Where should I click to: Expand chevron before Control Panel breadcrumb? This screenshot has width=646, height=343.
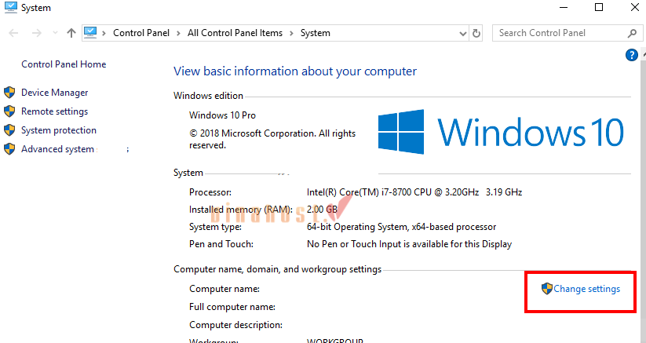tap(104, 33)
